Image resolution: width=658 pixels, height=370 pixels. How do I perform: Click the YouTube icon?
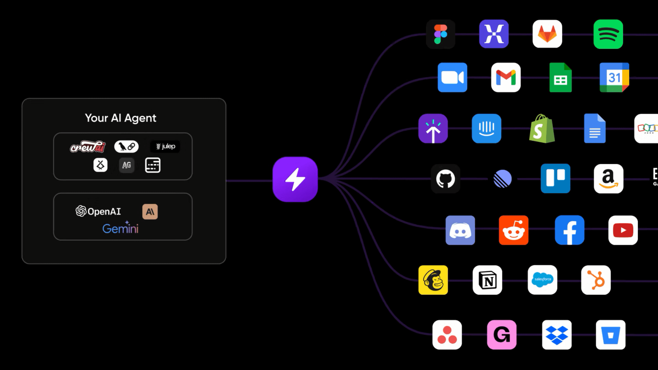[x=623, y=230]
